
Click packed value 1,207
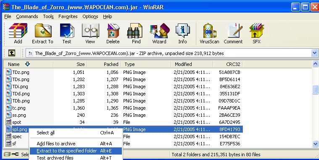tap(112, 79)
